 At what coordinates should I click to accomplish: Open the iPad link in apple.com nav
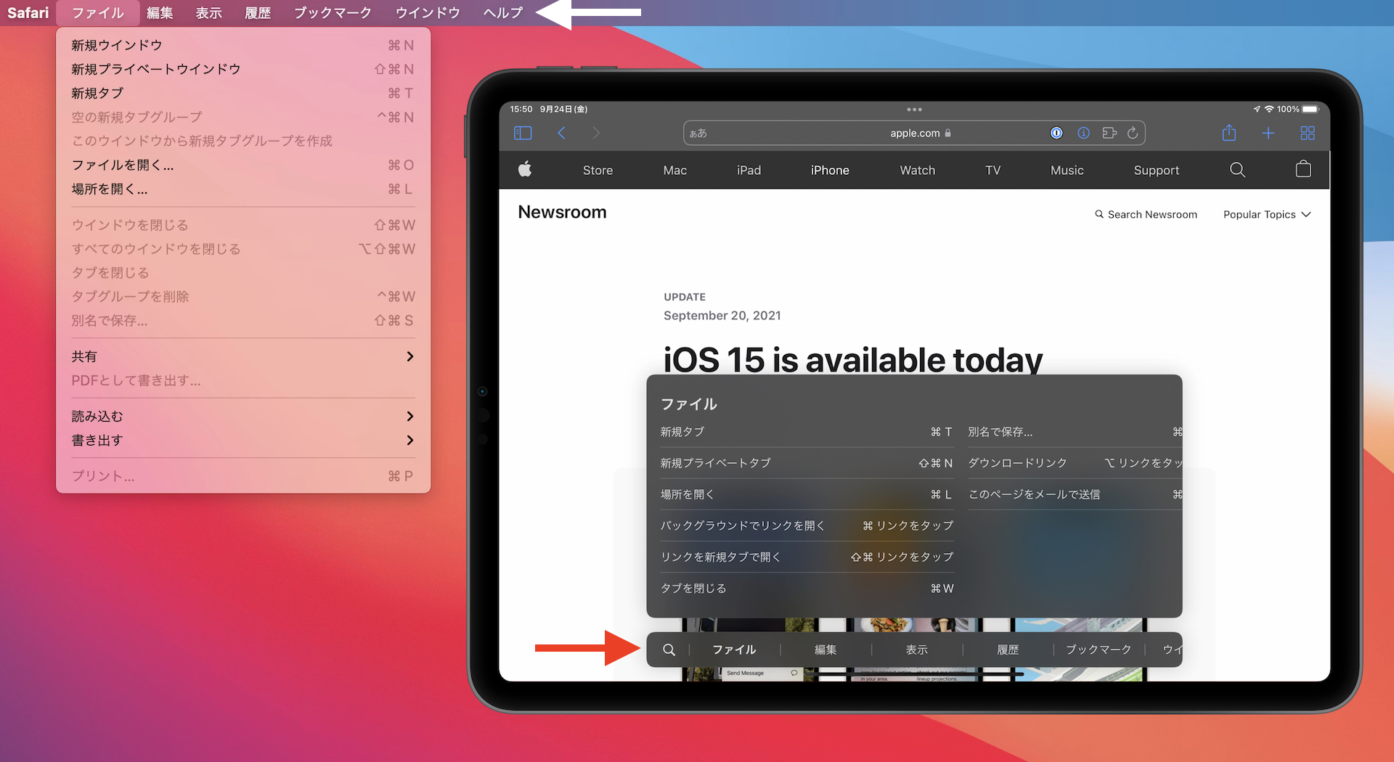coord(749,170)
